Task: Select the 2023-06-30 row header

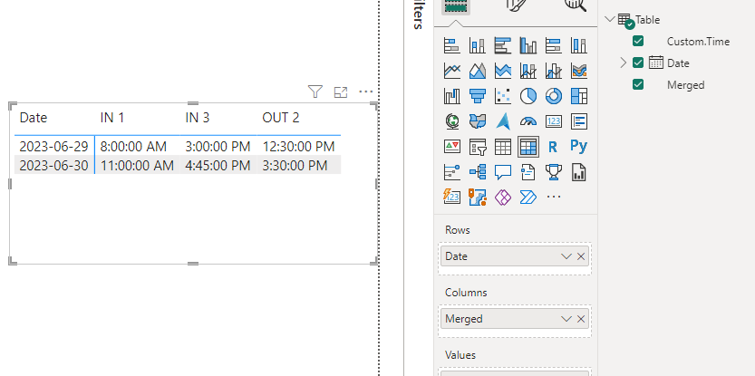Action: (x=54, y=166)
